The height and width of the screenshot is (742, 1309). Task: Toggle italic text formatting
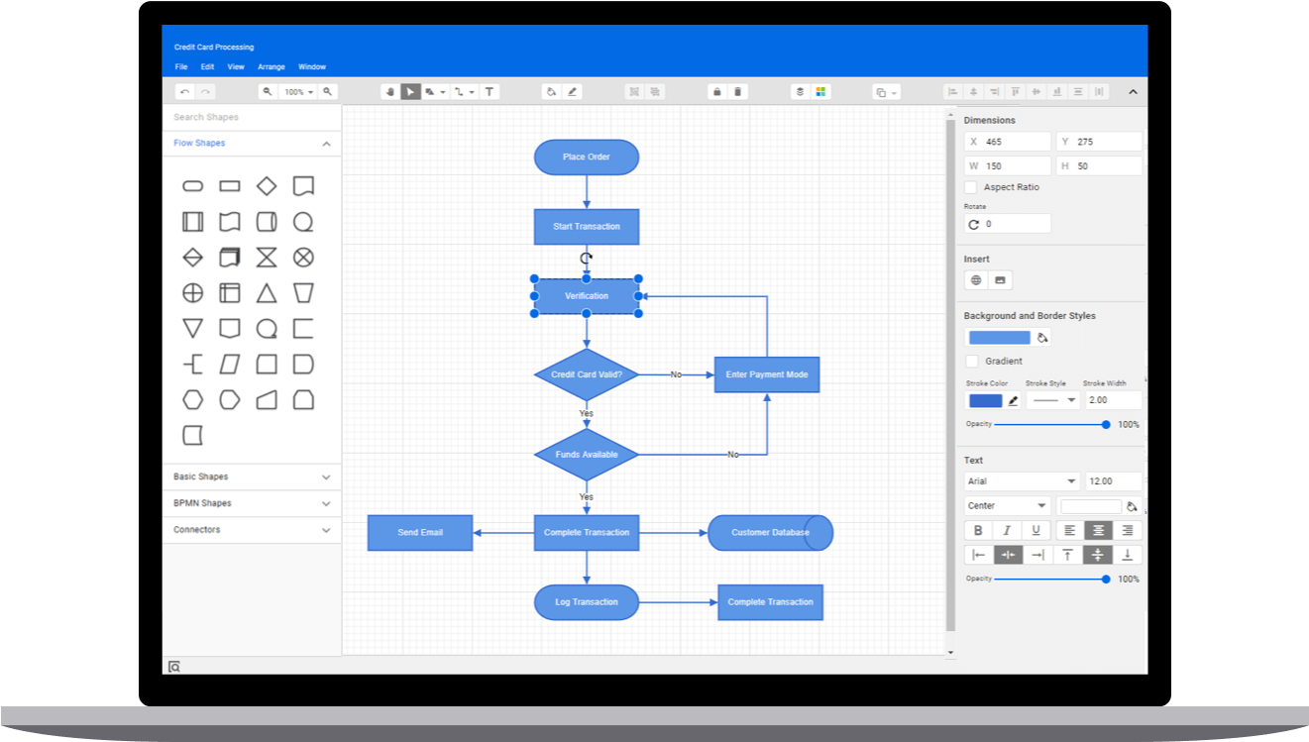[x=1008, y=530]
